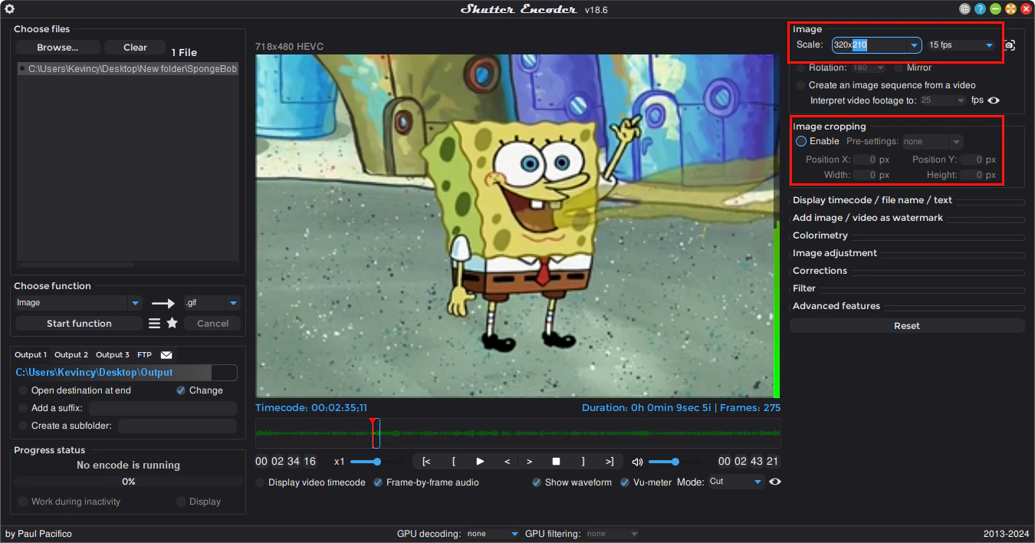Enable Create a subfolder option
The height and width of the screenshot is (543, 1035).
[x=23, y=426]
